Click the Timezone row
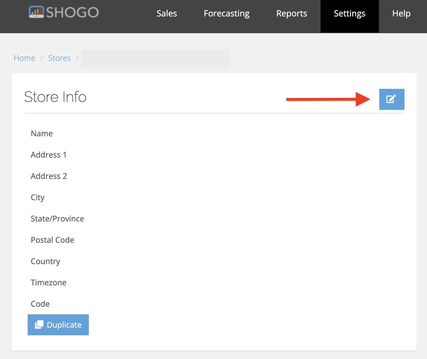This screenshot has width=427, height=359. click(48, 282)
